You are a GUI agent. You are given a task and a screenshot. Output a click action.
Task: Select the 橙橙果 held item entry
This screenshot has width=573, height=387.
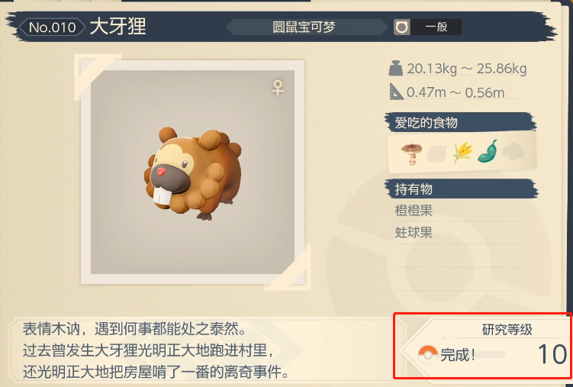414,211
